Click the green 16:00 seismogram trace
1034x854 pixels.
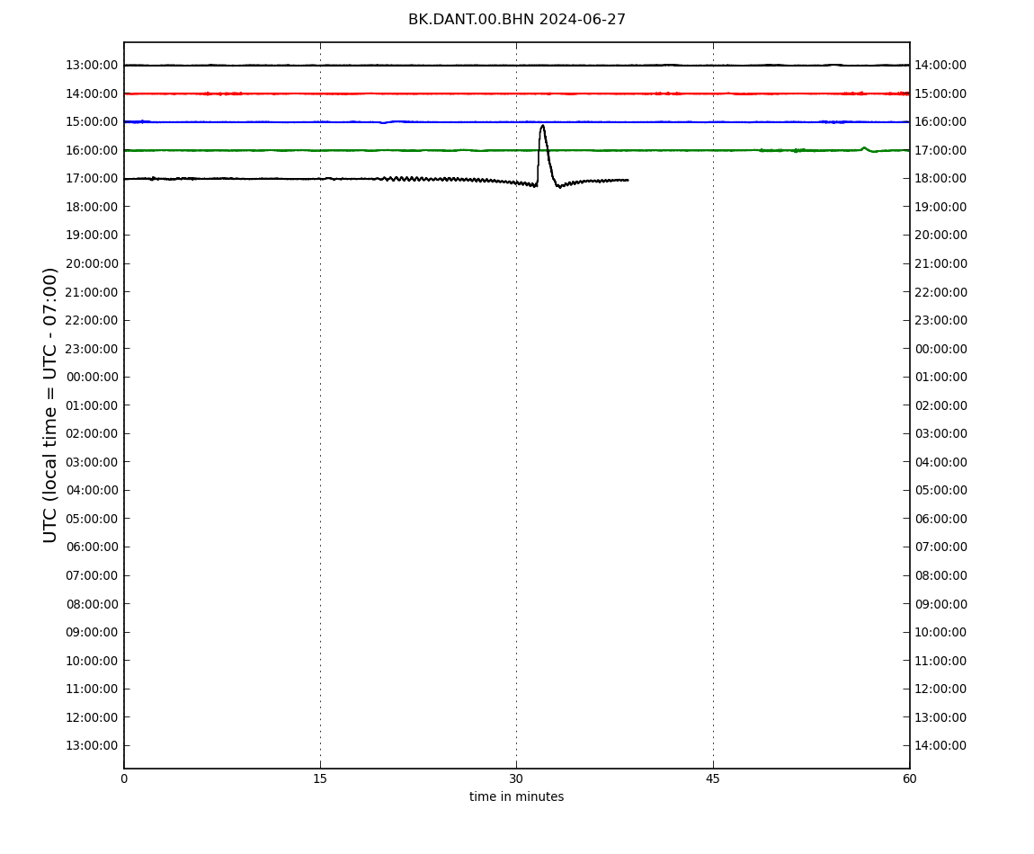516,150
